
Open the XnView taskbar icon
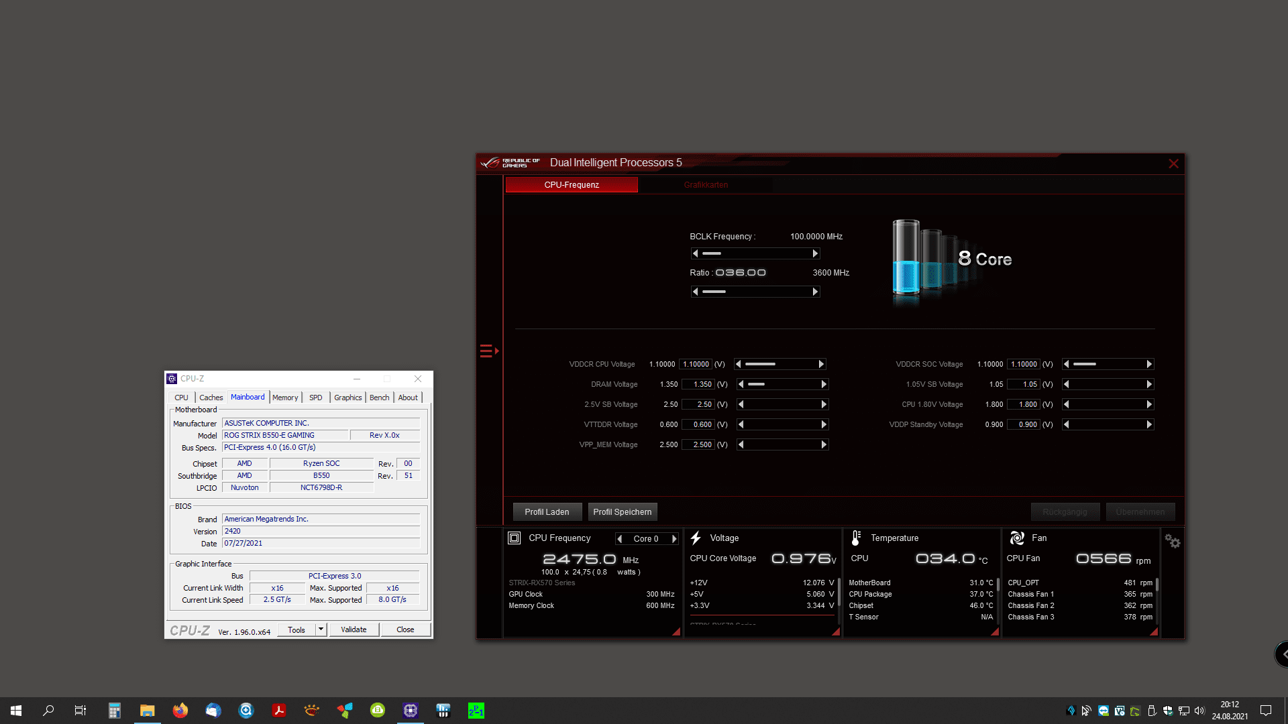coord(312,711)
